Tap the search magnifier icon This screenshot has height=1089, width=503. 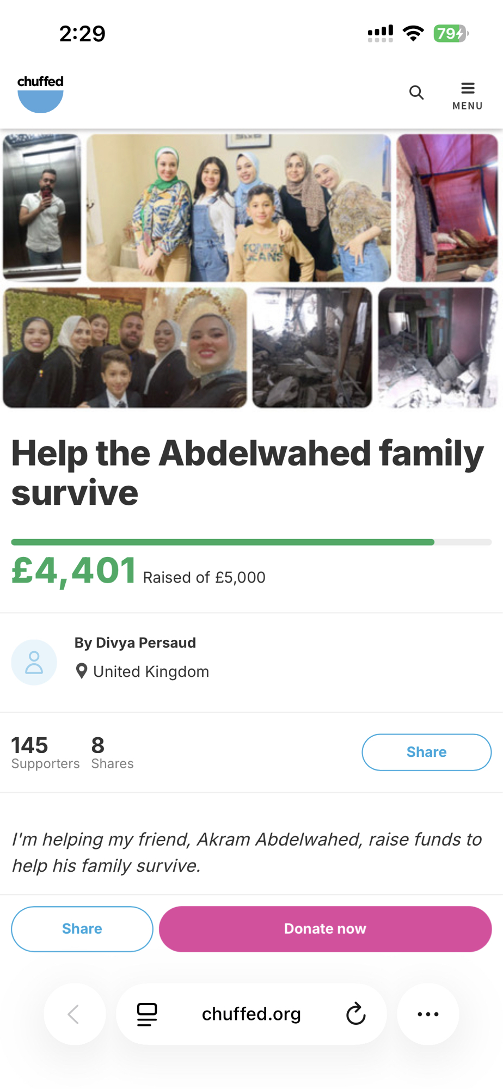coord(416,93)
